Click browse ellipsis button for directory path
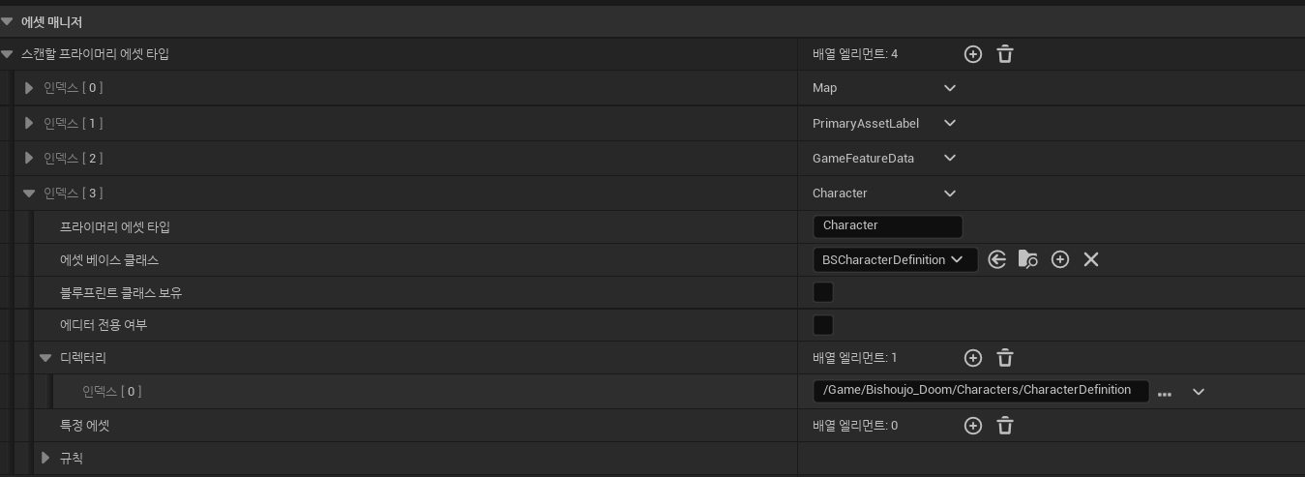The image size is (1305, 477). (1165, 393)
